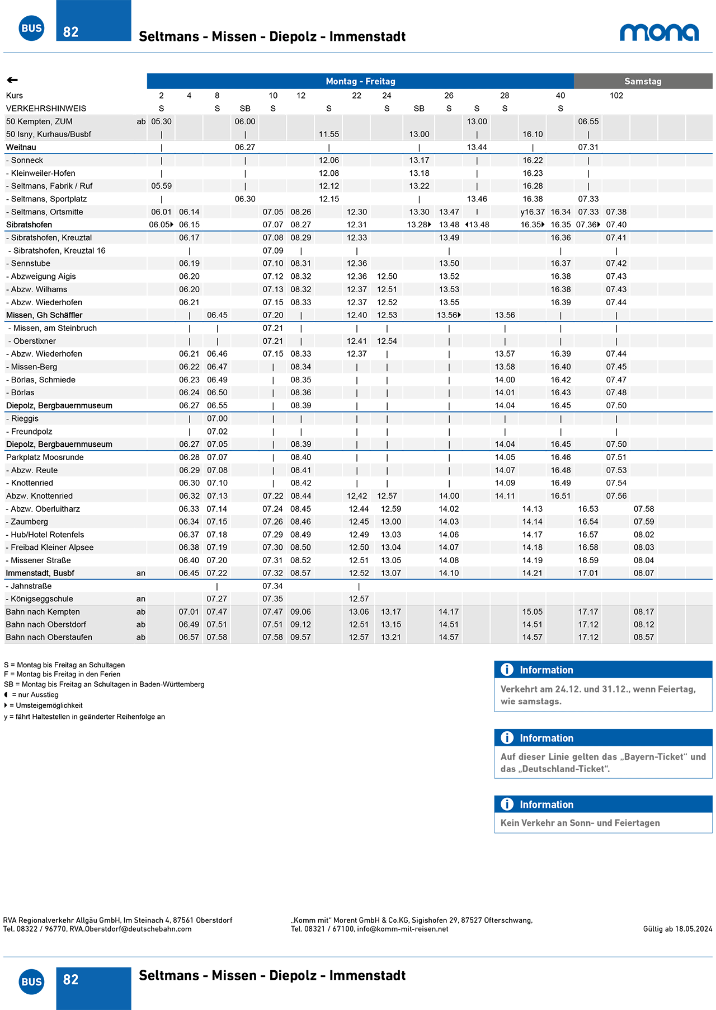Image resolution: width=716 pixels, height=1010 pixels.
Task: Click Missen, Gh Schäffler stop
Action: 44,315
